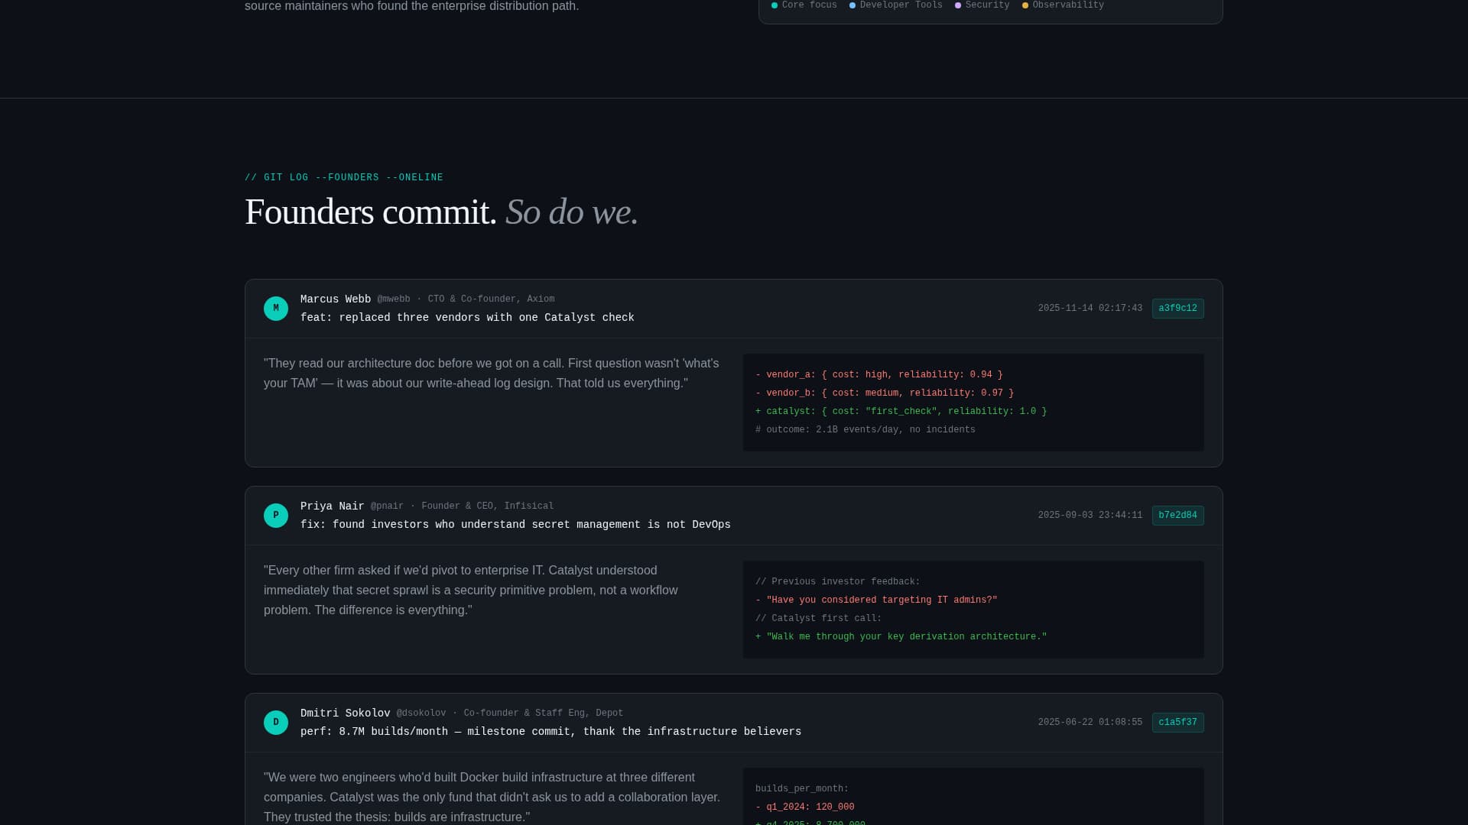Click the @mwebb handle
Screen dimensions: 1468x825
point(393,299)
